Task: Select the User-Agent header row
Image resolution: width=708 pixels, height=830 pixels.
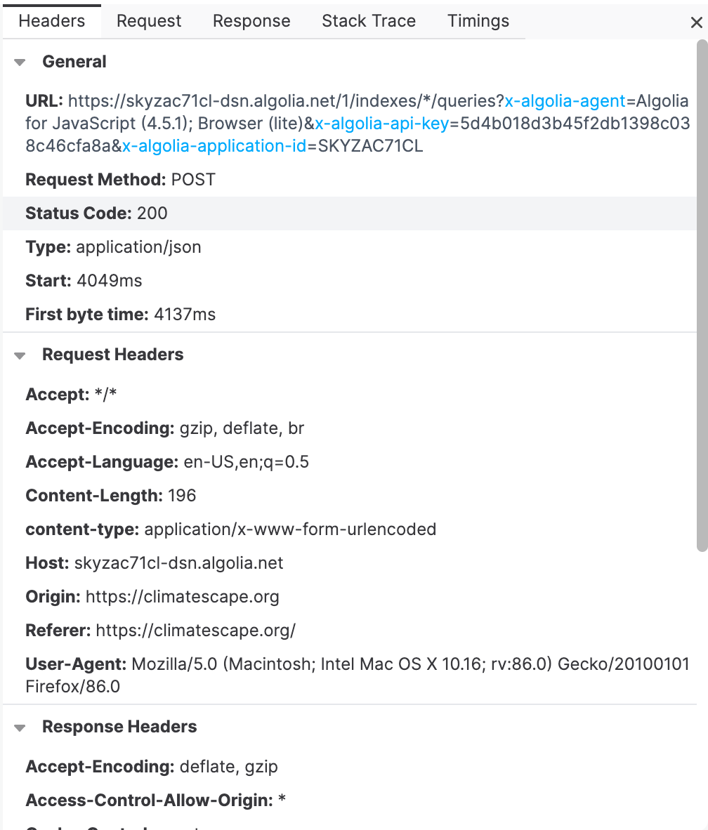Action: coord(350,675)
